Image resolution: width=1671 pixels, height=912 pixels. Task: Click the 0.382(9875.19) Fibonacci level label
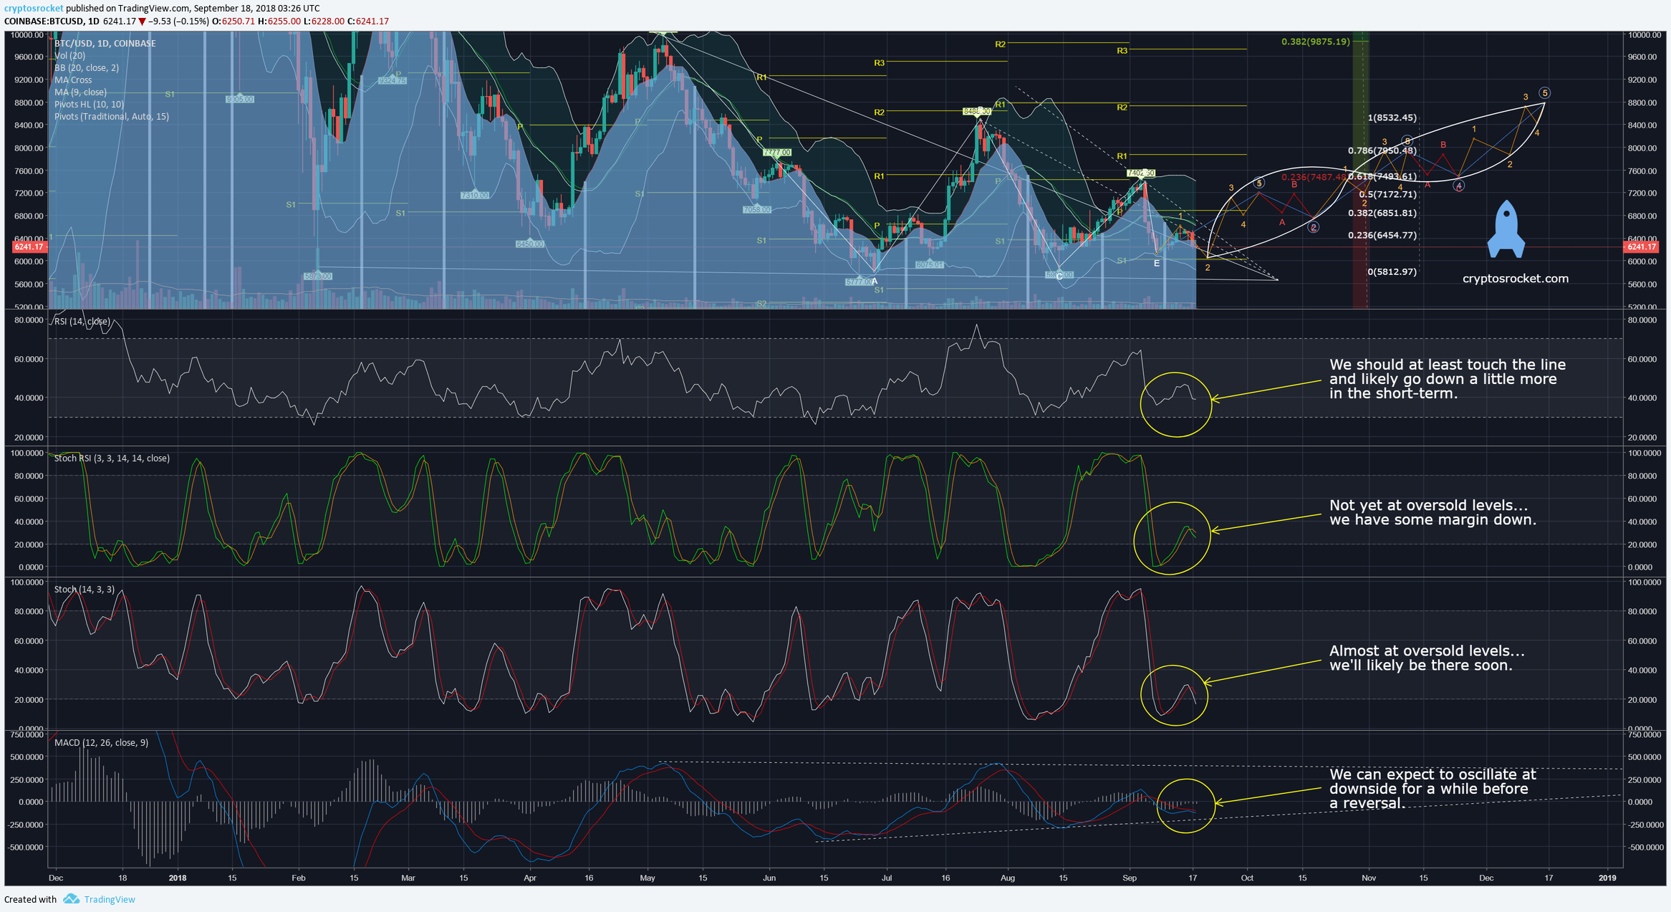1315,42
